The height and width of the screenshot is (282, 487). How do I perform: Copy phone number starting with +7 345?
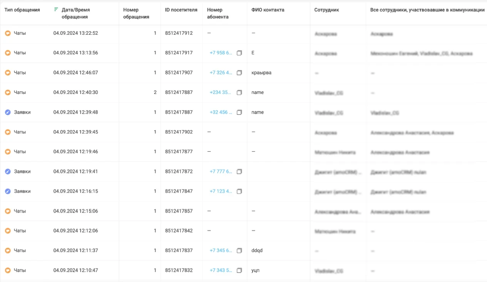click(239, 250)
